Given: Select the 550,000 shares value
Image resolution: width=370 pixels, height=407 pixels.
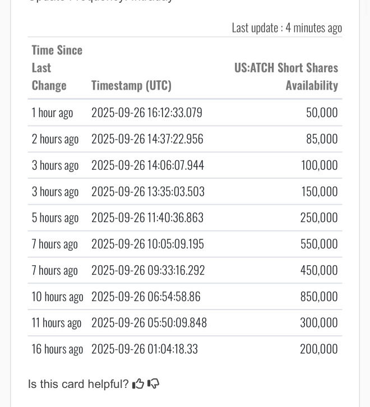Looking at the screenshot, I should pyautogui.click(x=318, y=244).
